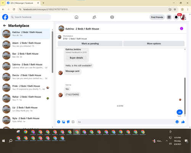Open the Adam chat in list
191x153 pixels.
coord(26,44)
